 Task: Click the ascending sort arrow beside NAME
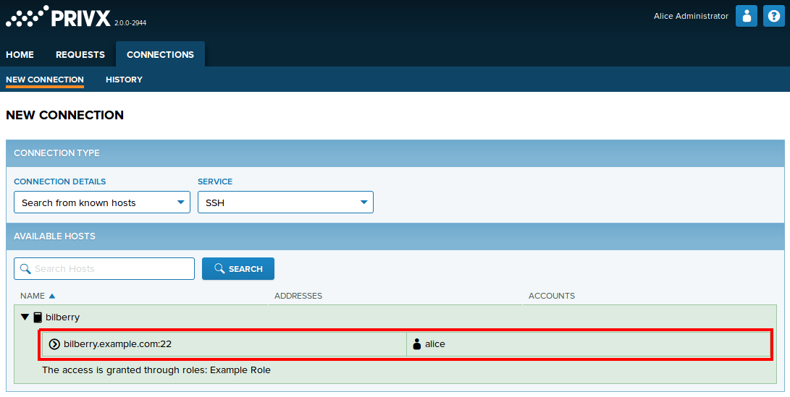(52, 296)
